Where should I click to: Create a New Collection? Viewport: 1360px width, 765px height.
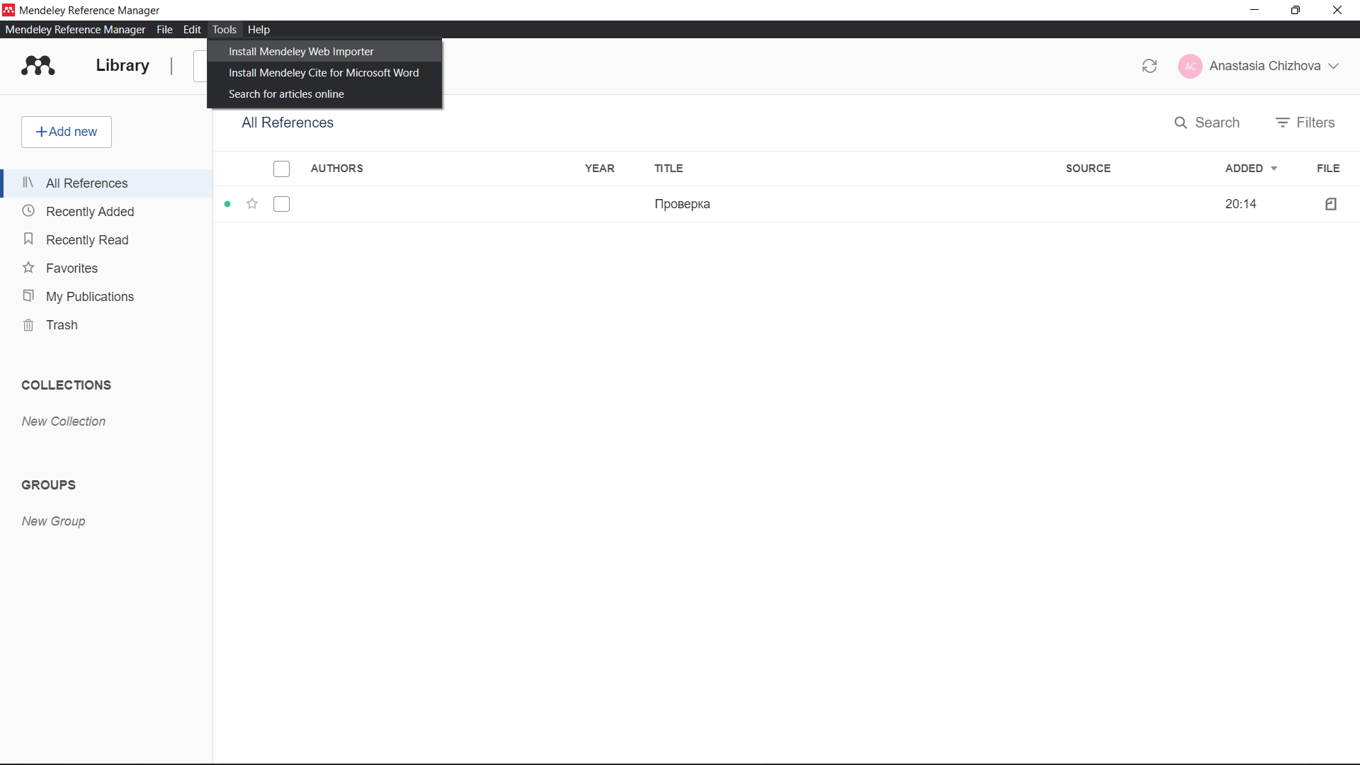[64, 421]
